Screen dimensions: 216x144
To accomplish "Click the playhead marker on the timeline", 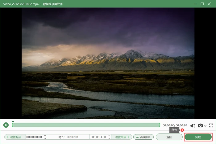I will pyautogui.click(x=13, y=122).
